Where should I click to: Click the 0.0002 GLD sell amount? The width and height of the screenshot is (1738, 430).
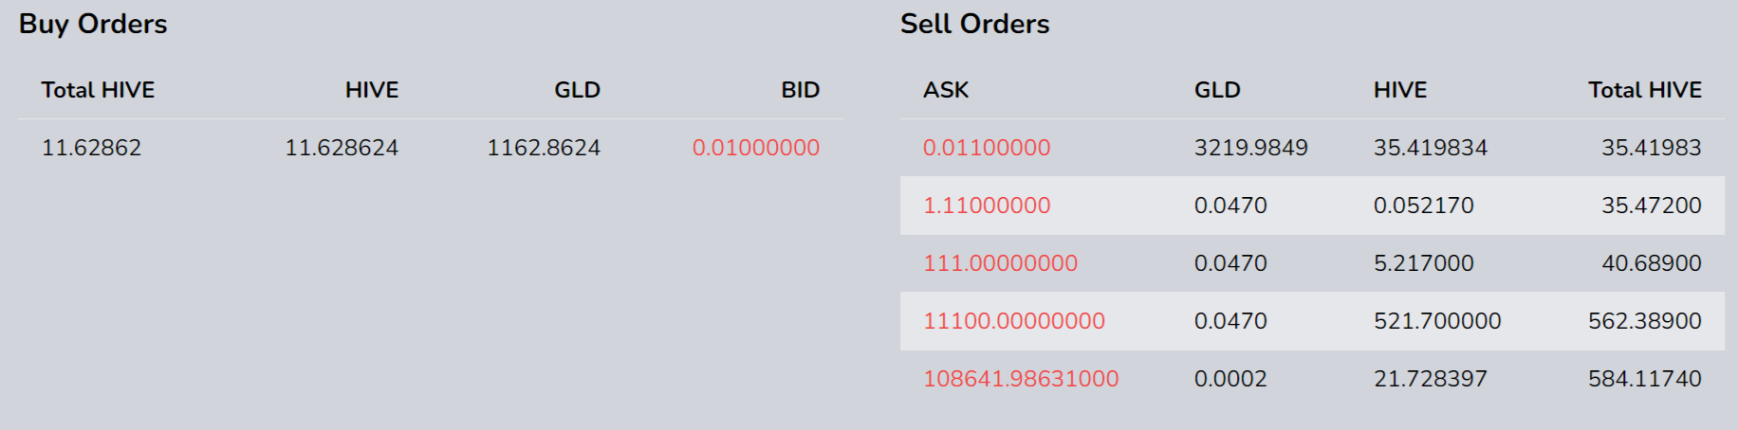point(1230,379)
